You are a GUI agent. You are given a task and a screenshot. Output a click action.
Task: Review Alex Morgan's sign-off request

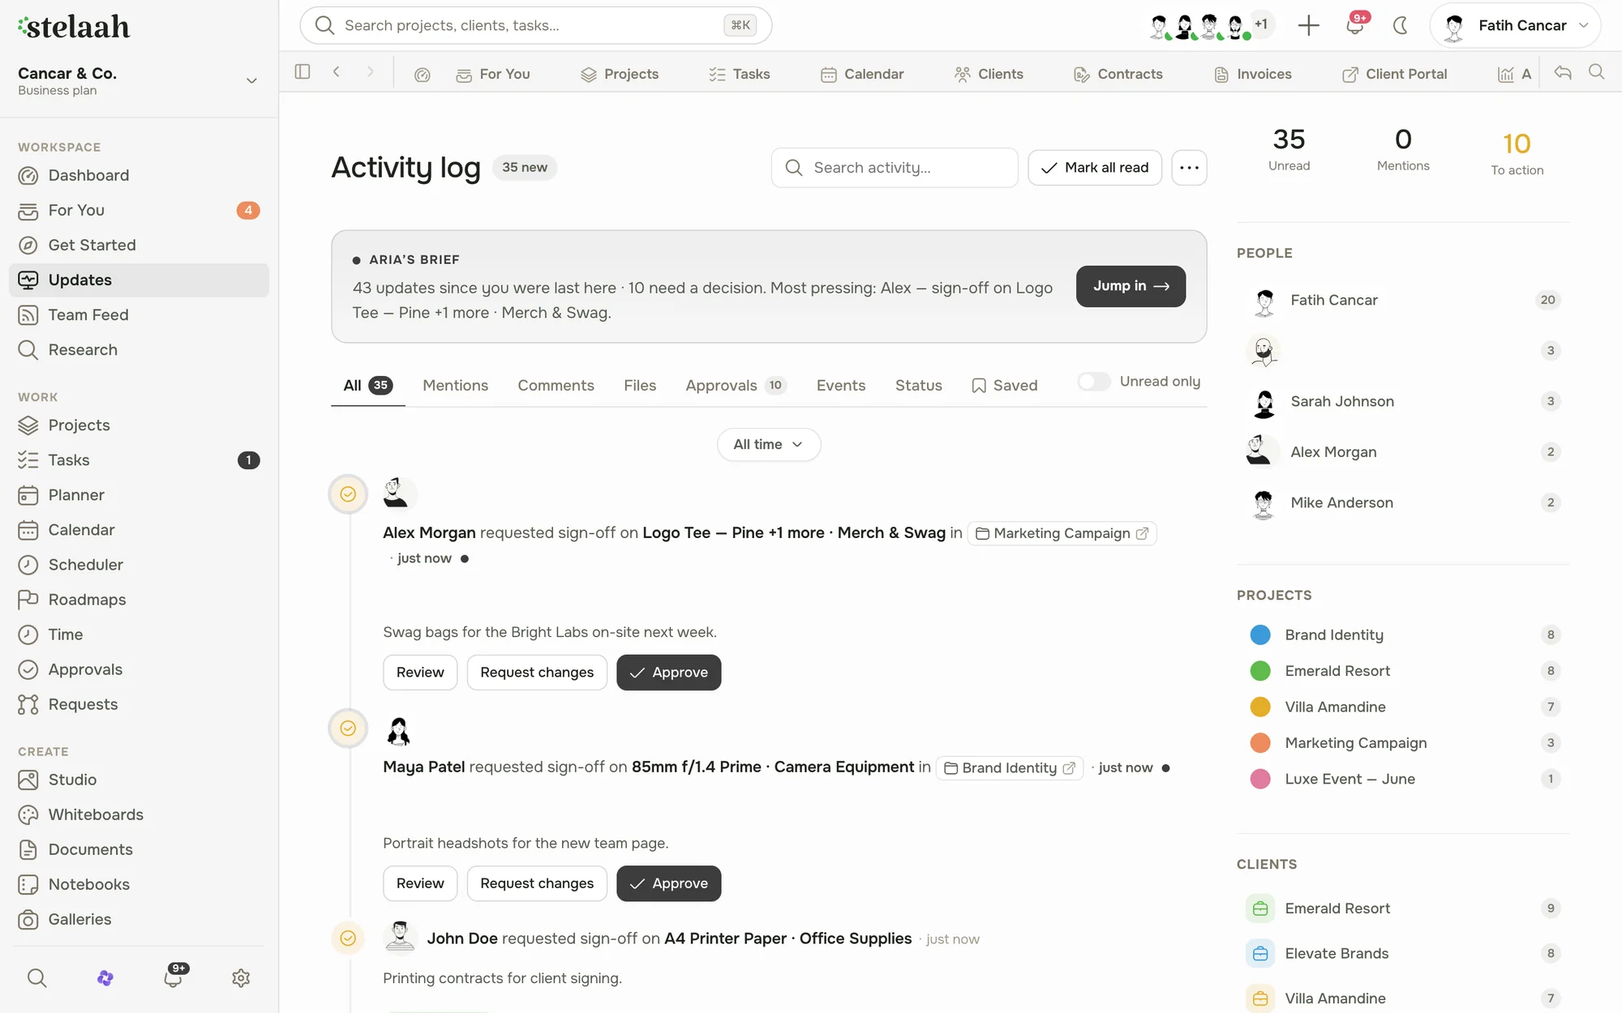[420, 672]
